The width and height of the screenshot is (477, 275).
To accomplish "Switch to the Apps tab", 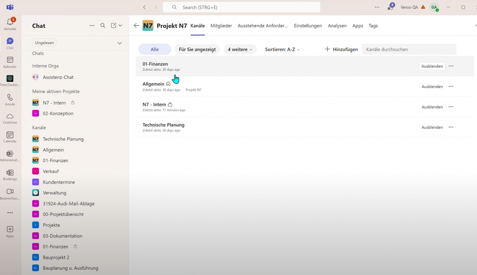I will point(358,26).
